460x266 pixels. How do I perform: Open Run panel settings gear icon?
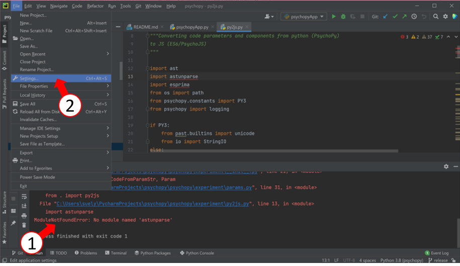(446, 166)
